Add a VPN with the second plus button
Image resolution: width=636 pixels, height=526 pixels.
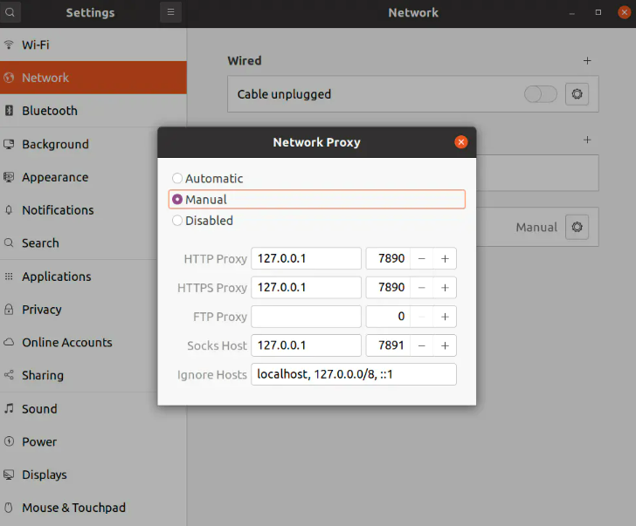coord(587,140)
